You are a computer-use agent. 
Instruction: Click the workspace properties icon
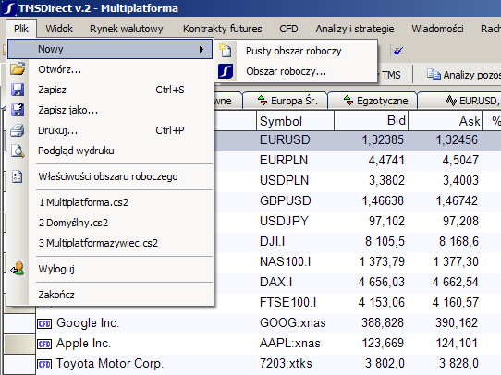coord(18,176)
